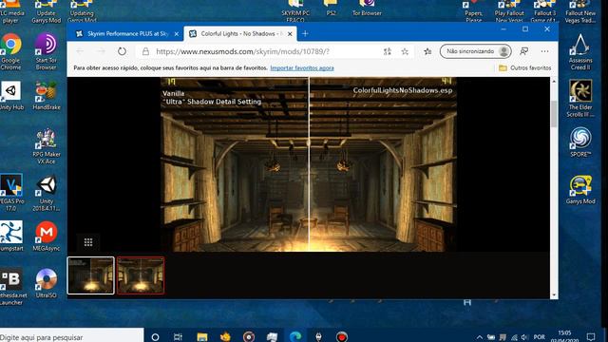Open File Explorer from taskbar
This screenshot has height=342, width=608.
click(202, 337)
